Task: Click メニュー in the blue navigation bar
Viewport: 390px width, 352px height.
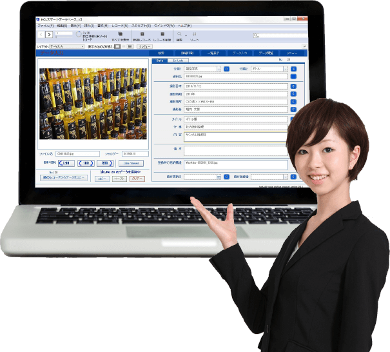Action: tap(292, 53)
